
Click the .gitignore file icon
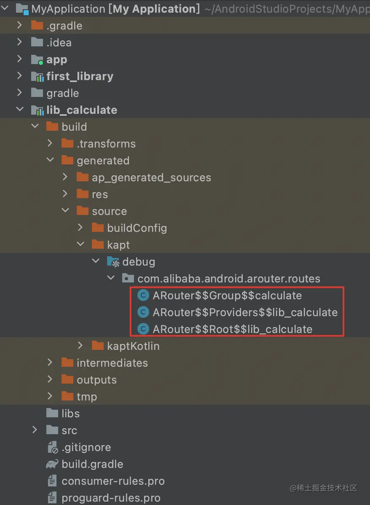52,447
